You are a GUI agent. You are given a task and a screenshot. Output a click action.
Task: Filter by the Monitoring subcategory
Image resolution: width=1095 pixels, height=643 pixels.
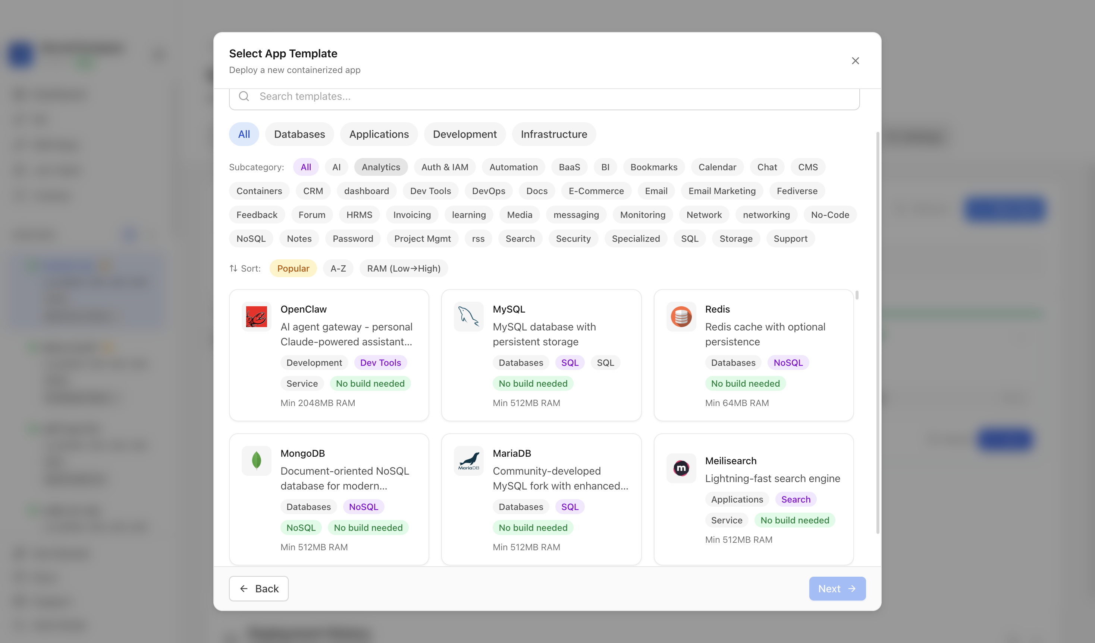click(643, 215)
